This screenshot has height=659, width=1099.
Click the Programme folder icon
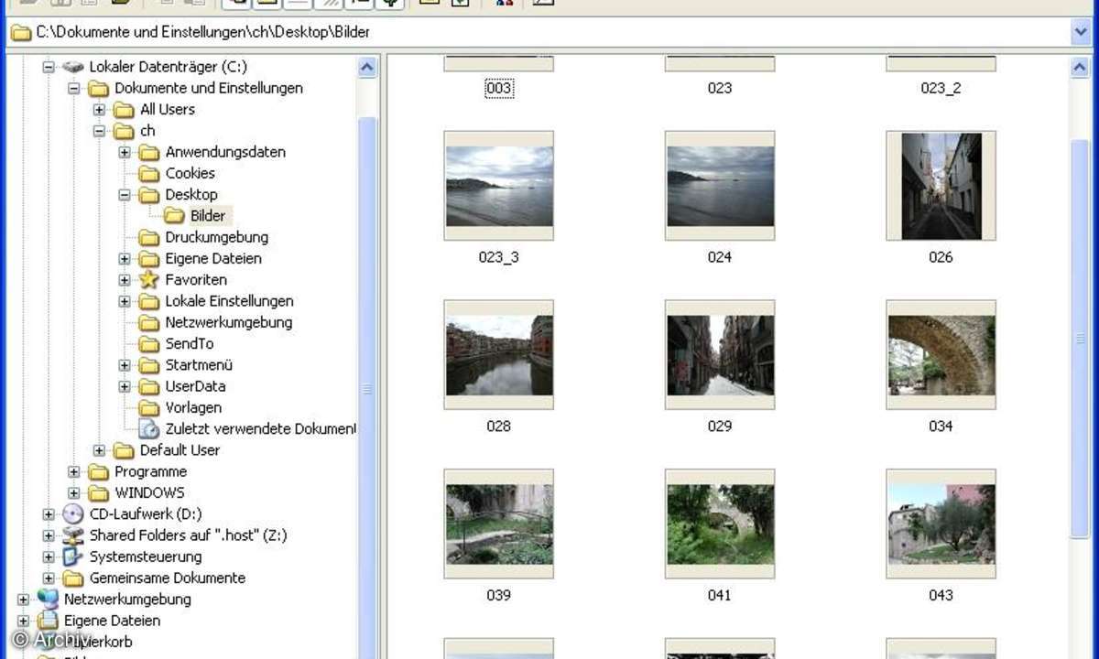click(x=98, y=471)
